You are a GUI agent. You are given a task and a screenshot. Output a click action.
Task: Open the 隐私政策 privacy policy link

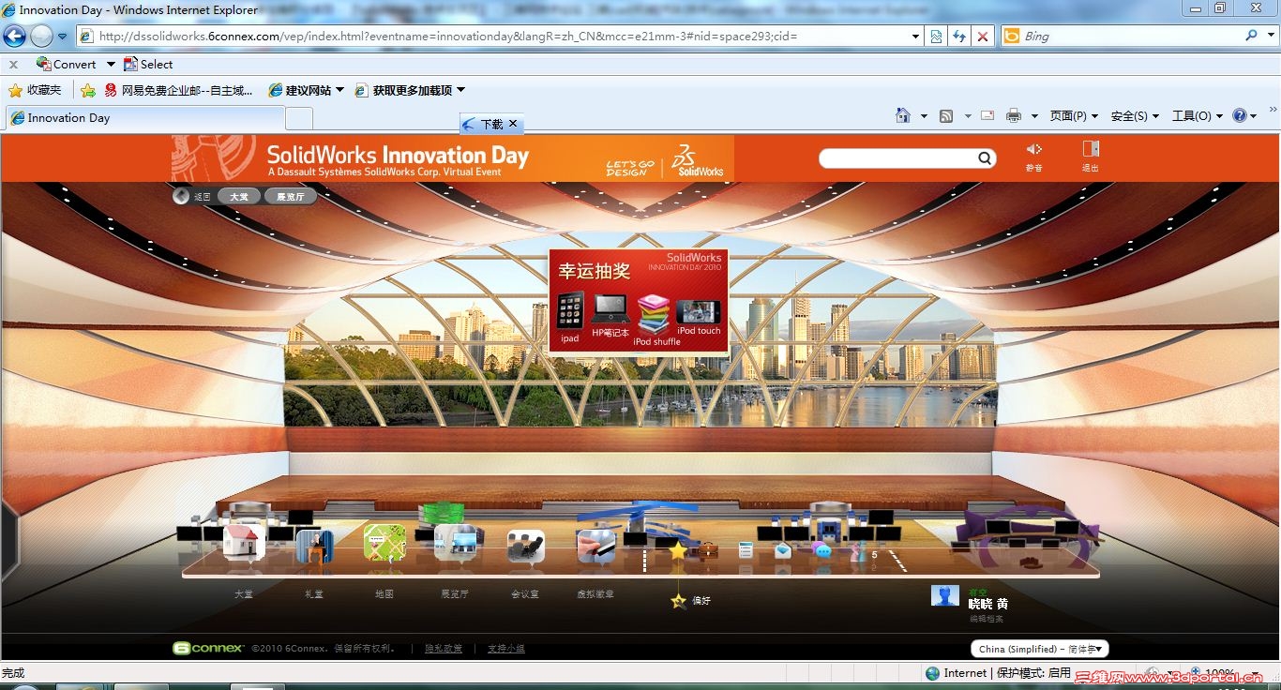[444, 649]
